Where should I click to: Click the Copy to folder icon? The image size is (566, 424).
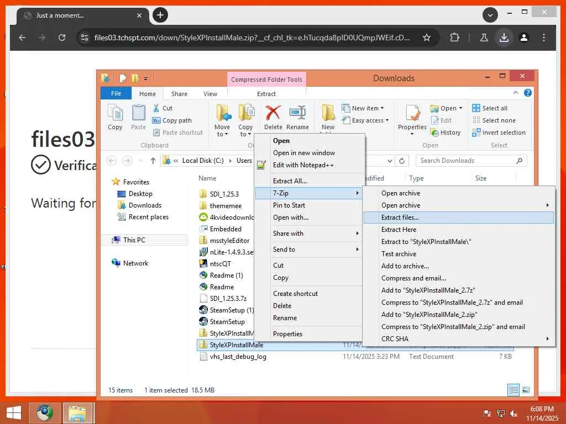[246, 113]
